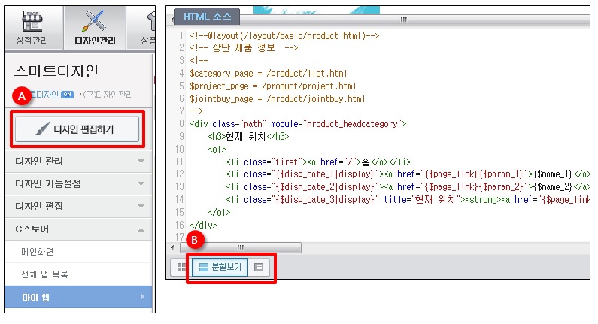Click the $disp_cate_3 code line
The height and width of the screenshot is (324, 598).
click(x=407, y=200)
